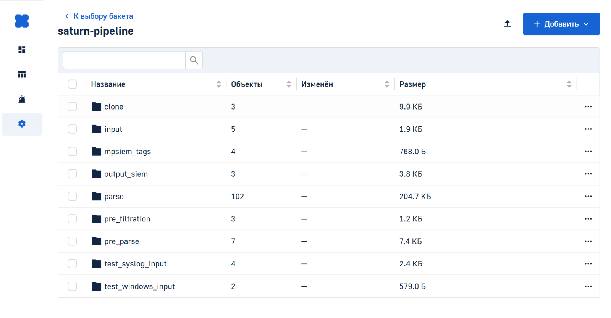The width and height of the screenshot is (611, 318).
Task: Focus the bucket search input field
Action: pyautogui.click(x=124, y=60)
